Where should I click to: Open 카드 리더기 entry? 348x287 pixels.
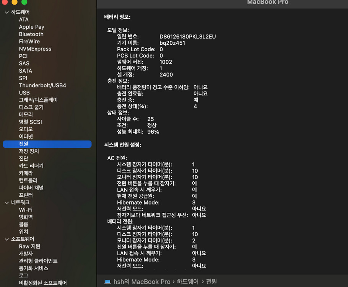click(31, 166)
